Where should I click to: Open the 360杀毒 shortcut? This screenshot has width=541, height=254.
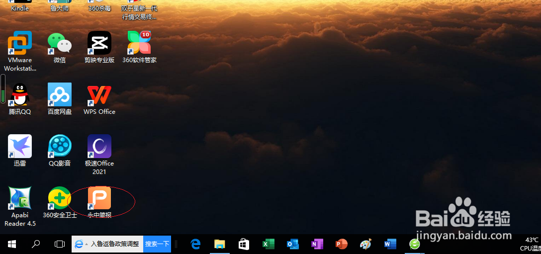pos(99,6)
